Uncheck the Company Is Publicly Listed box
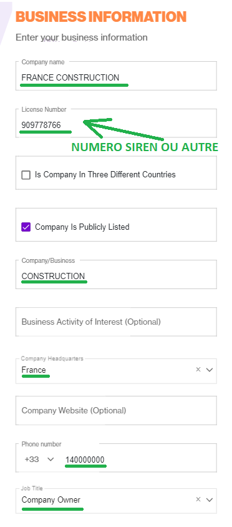The width and height of the screenshot is (232, 527). click(x=26, y=227)
